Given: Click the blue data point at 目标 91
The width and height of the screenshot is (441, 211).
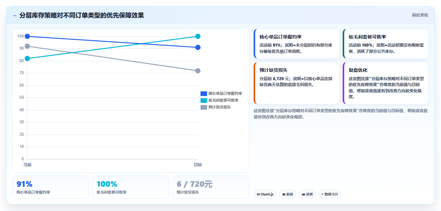Looking at the screenshot, I should (198, 48).
